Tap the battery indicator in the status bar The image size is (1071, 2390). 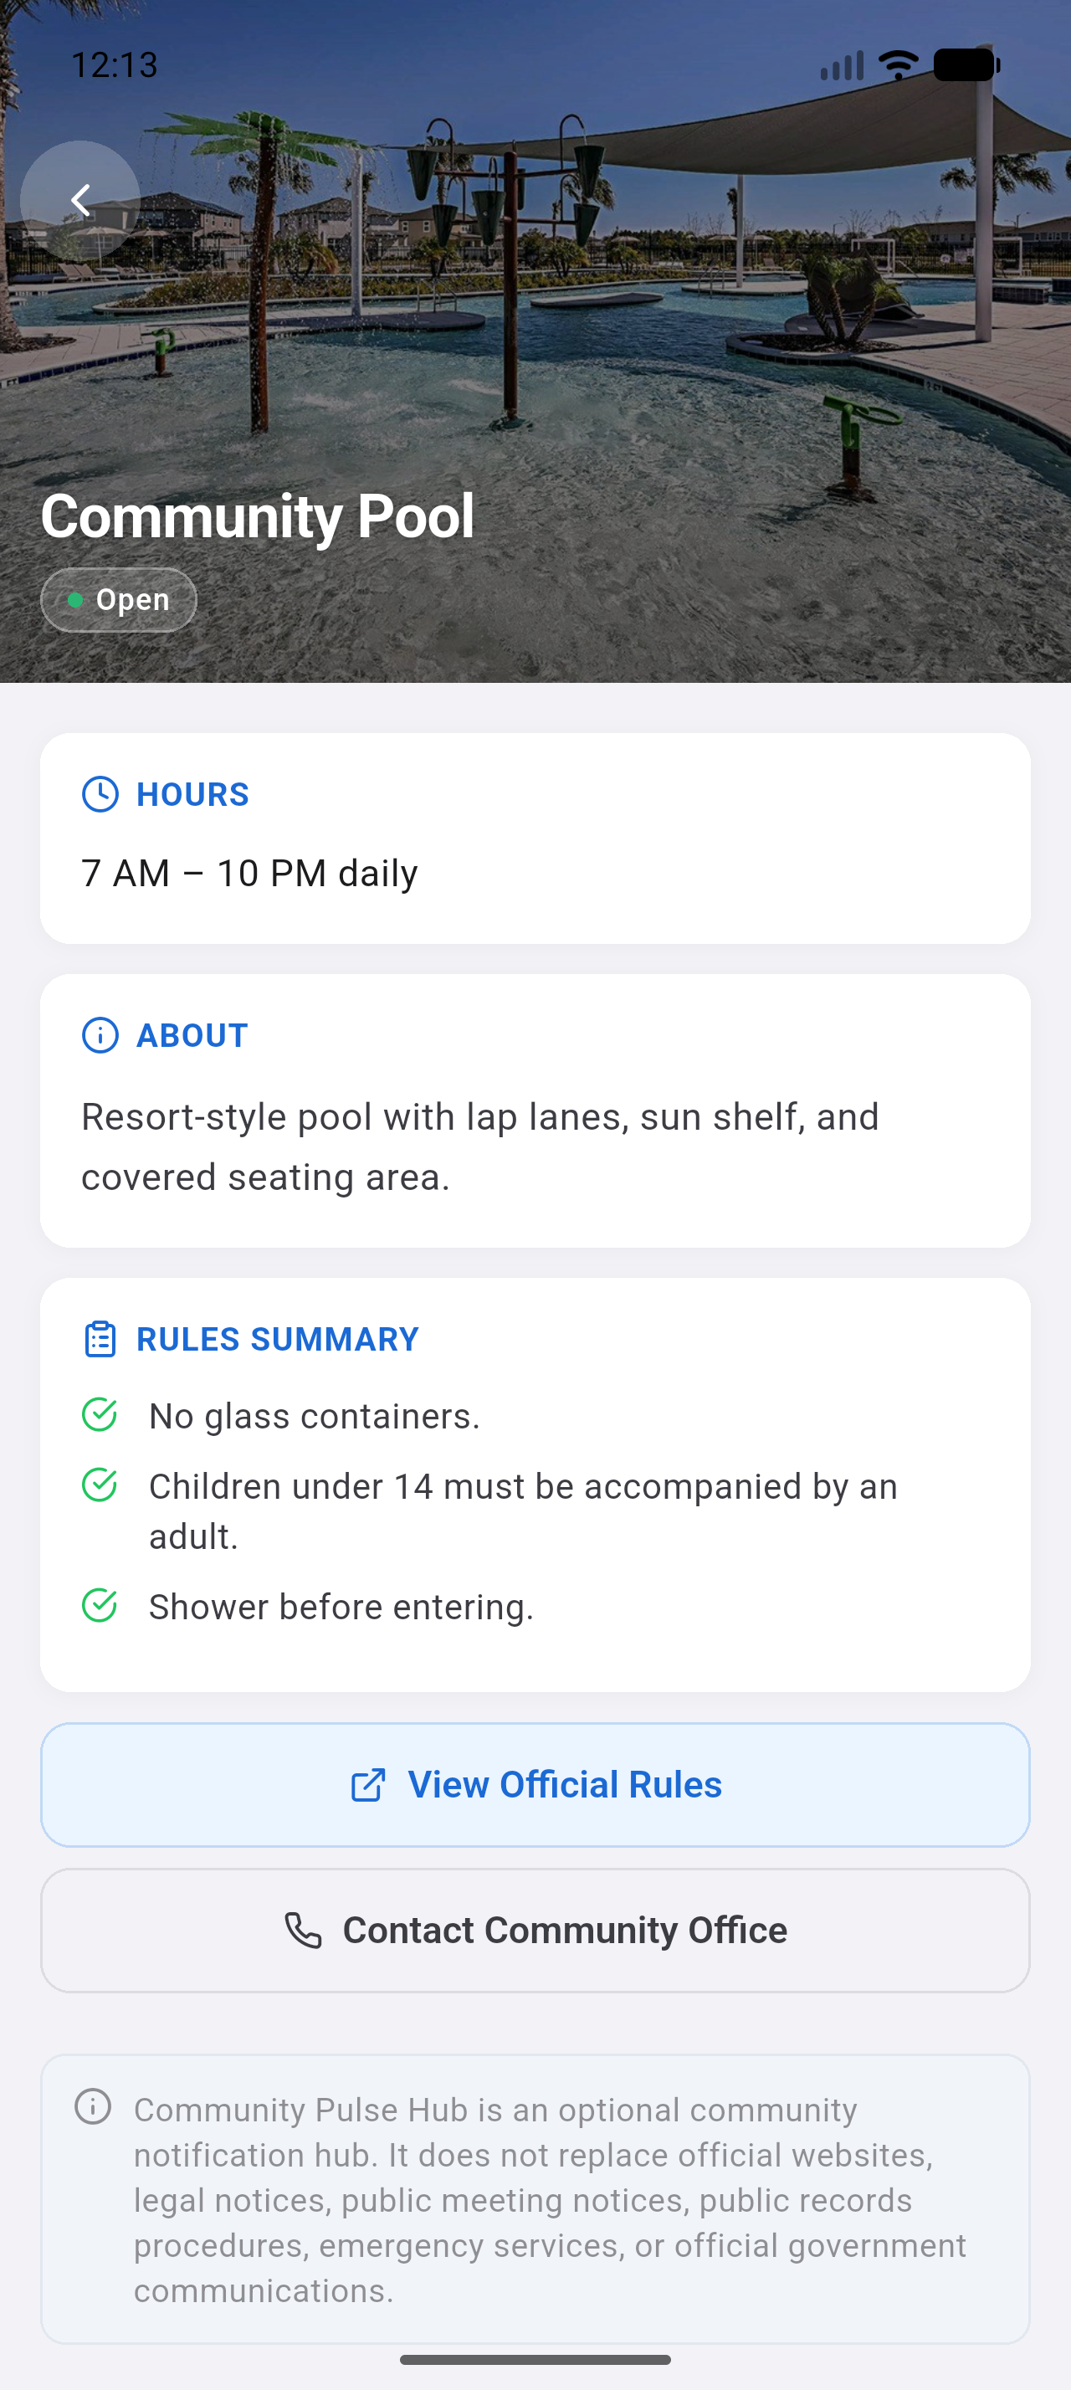click(966, 65)
